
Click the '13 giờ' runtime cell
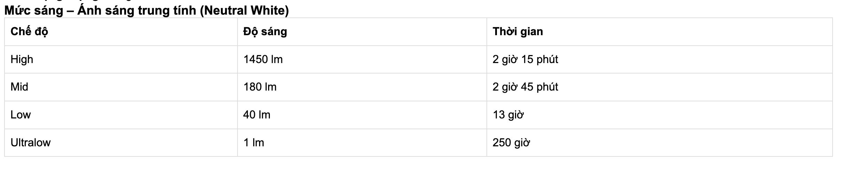click(x=508, y=115)
